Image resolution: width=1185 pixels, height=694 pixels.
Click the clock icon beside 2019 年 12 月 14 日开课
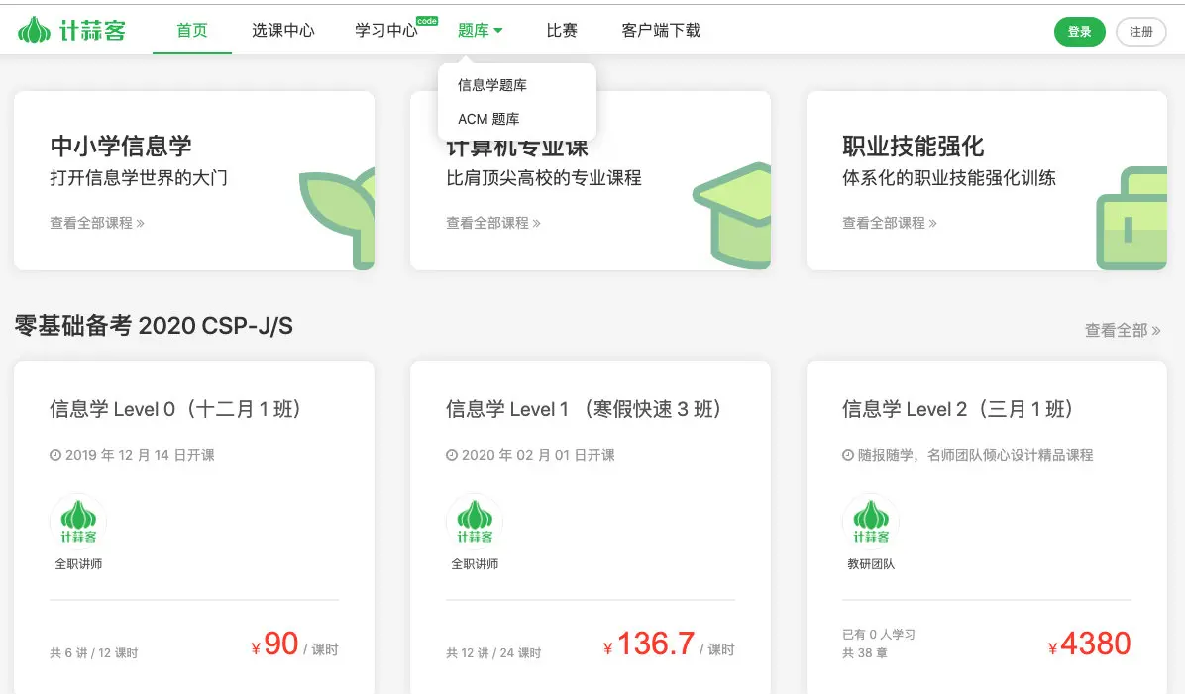click(55, 455)
